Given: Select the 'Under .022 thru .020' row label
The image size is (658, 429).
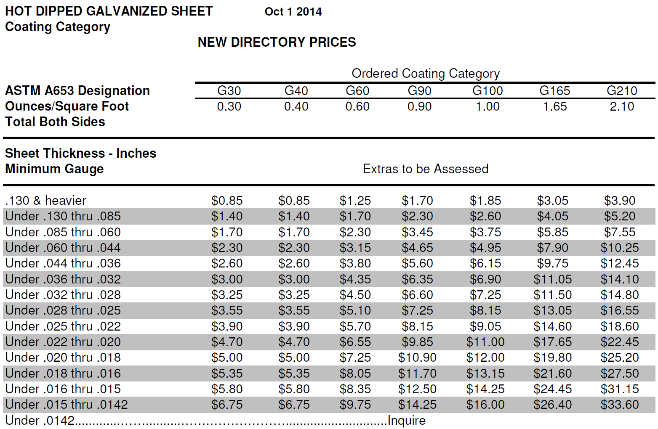Looking at the screenshot, I should (x=63, y=342).
